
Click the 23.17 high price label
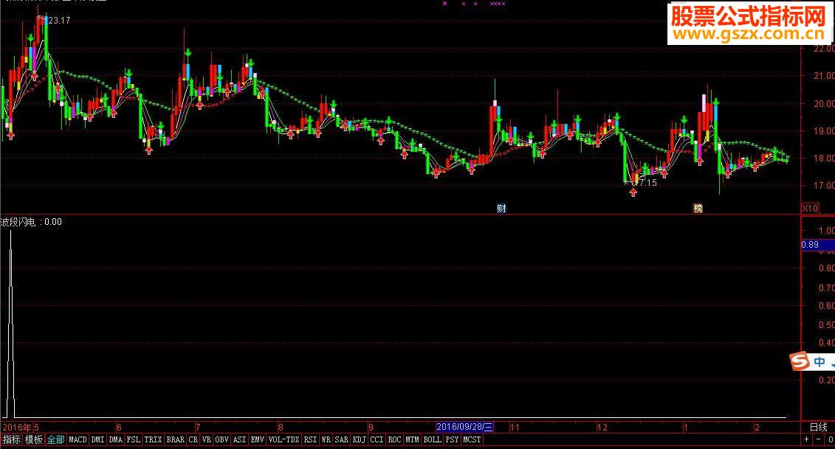tap(59, 21)
